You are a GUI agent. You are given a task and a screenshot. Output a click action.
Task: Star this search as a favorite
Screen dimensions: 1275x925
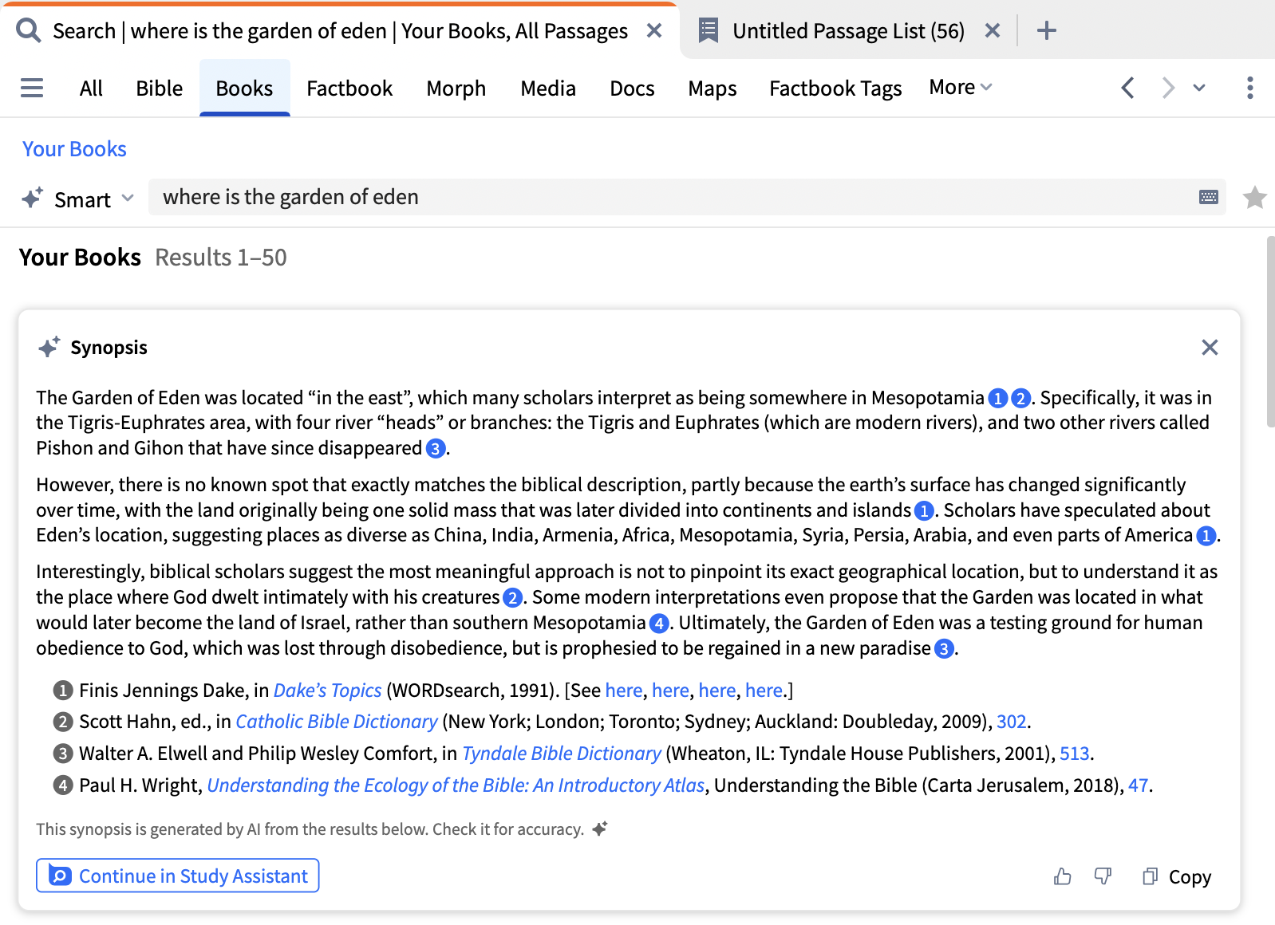[x=1255, y=197]
